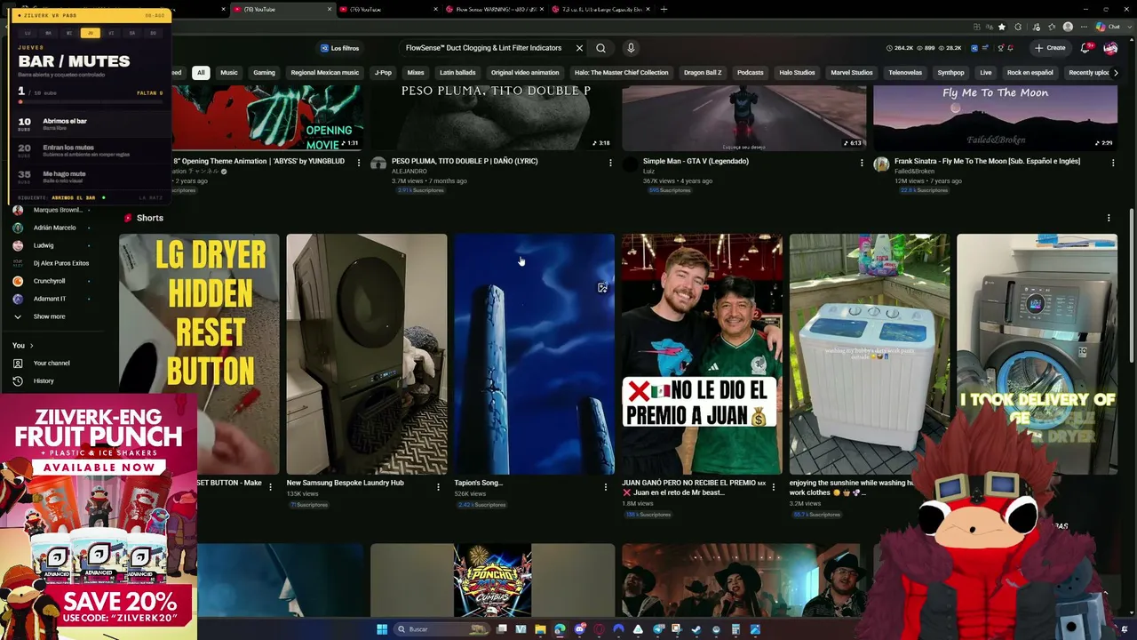
Task: Select the Regional Mexican music chip
Action: (x=325, y=73)
